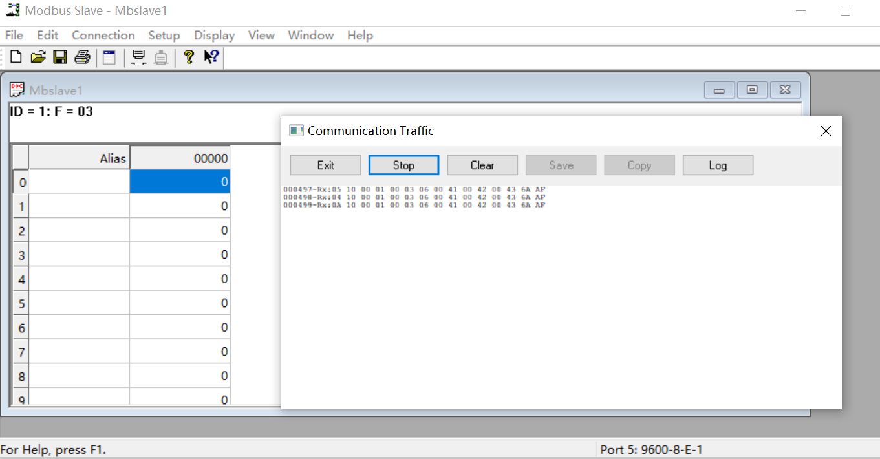Open the Edit menu
880x459 pixels.
(47, 36)
